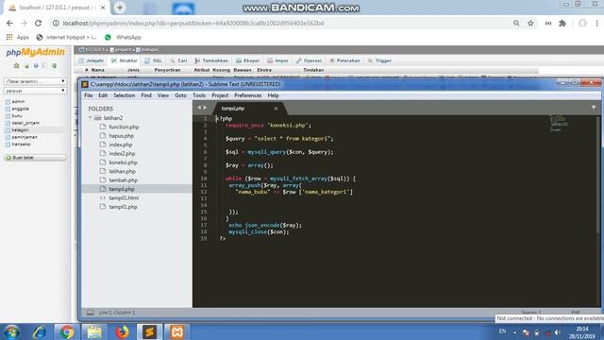Collapse the latihan2 folder in Sublime sidebar
This screenshot has height=340, width=604.
click(91, 117)
